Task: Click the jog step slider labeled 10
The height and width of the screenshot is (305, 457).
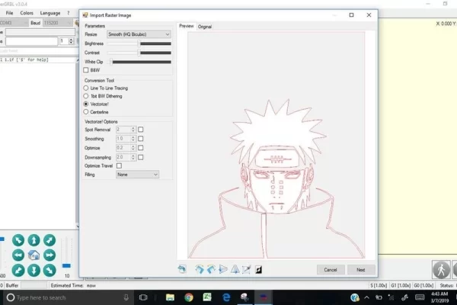Action: click(66, 253)
